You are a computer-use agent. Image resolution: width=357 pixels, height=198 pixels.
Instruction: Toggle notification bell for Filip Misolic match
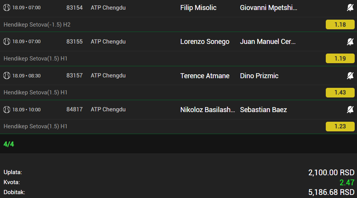(x=350, y=8)
